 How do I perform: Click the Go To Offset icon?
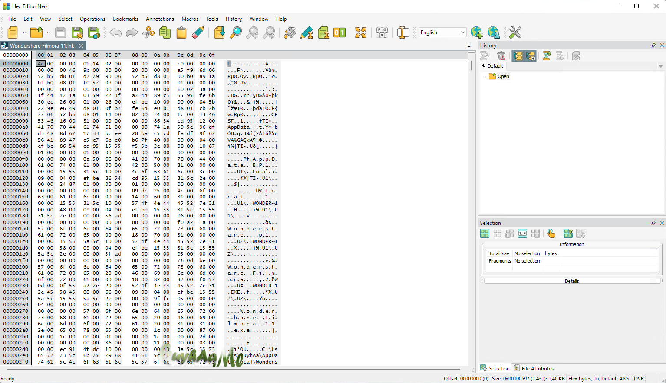pyautogui.click(x=220, y=32)
